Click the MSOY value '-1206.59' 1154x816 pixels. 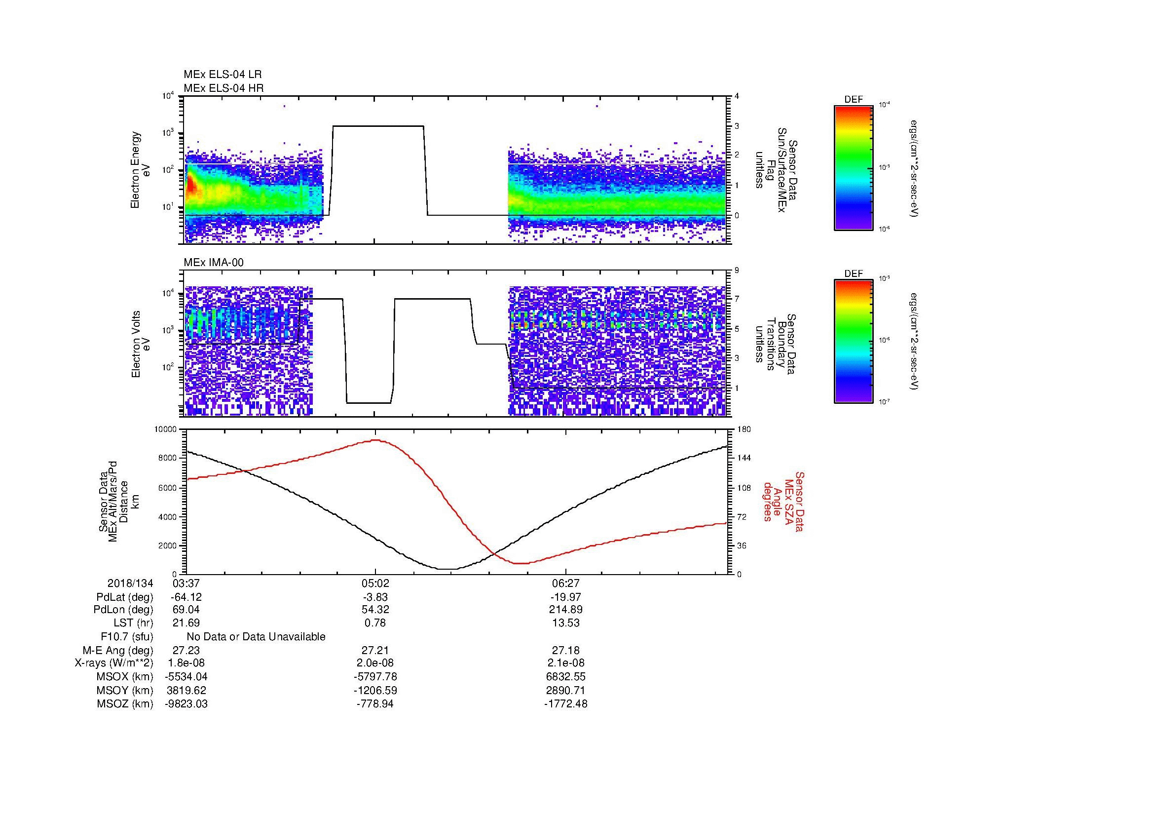point(375,690)
